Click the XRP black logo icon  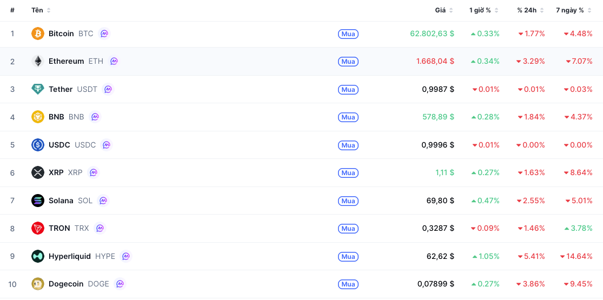pyautogui.click(x=38, y=172)
